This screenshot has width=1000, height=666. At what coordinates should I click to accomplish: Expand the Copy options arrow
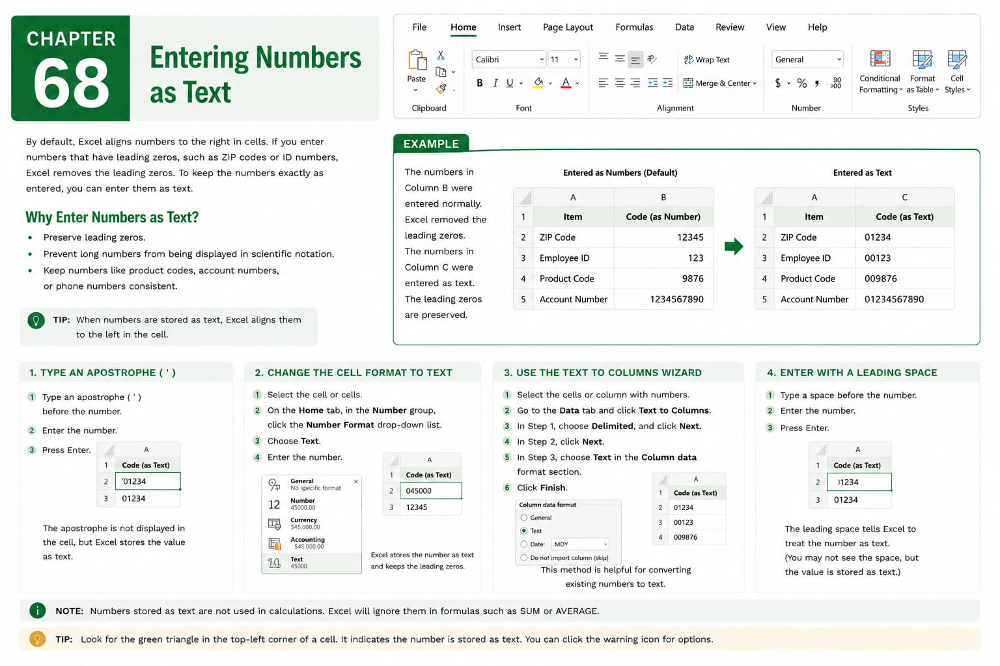[453, 72]
